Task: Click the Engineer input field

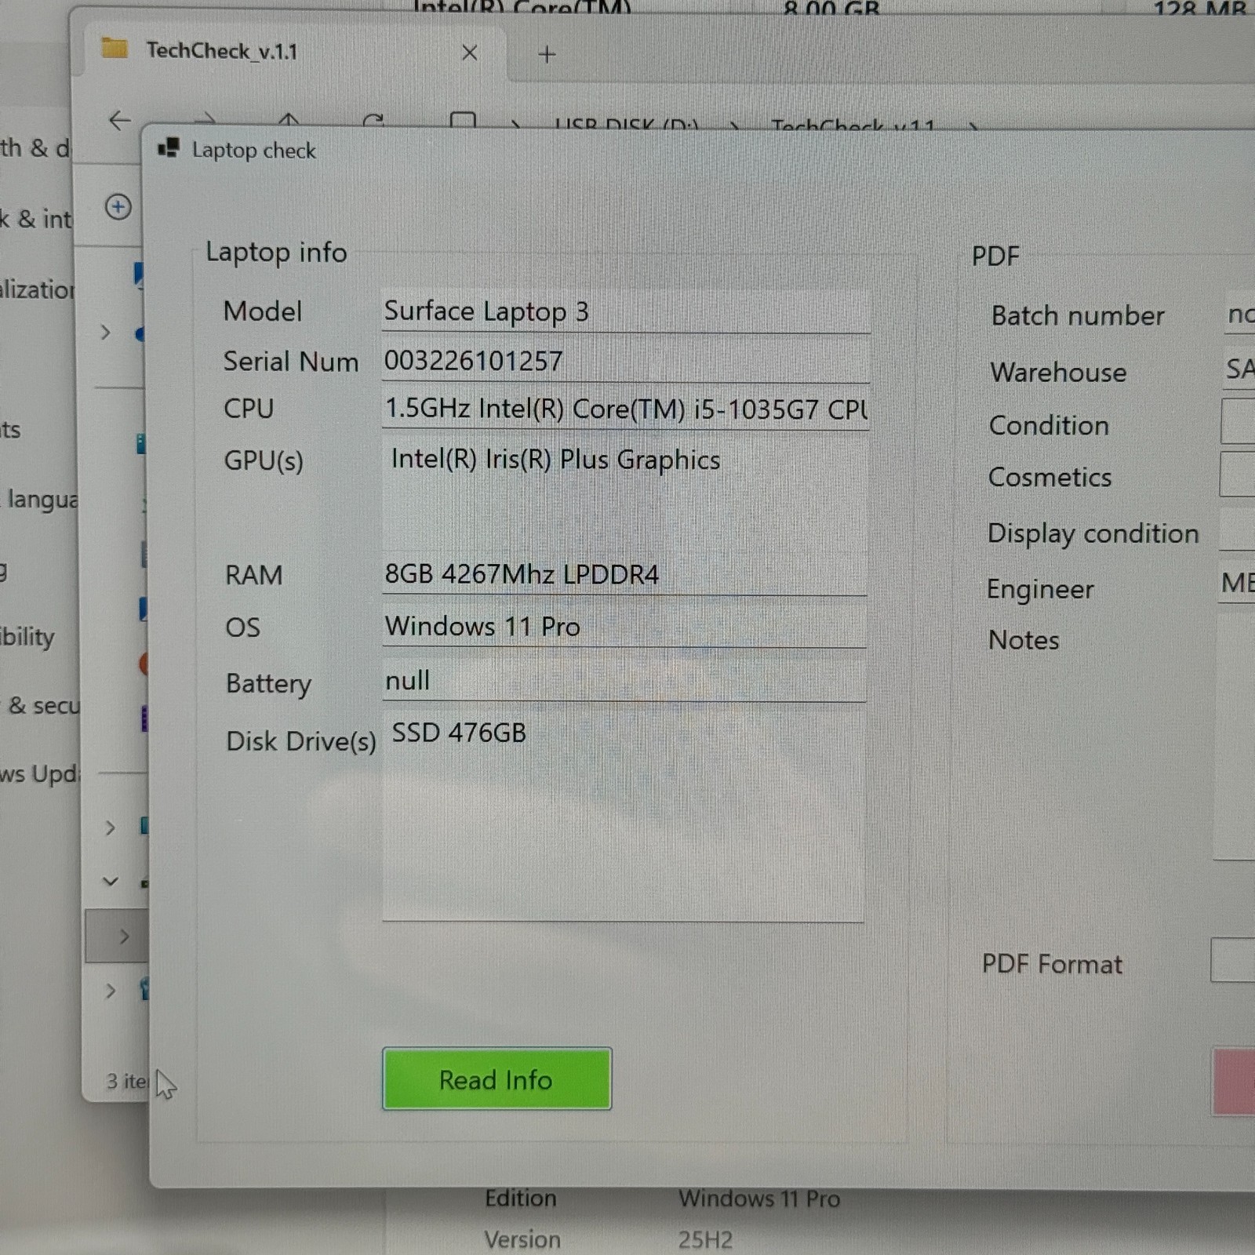Action: click(1236, 584)
